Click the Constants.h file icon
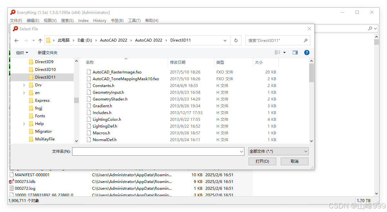This screenshot has width=387, height=212. click(89, 86)
